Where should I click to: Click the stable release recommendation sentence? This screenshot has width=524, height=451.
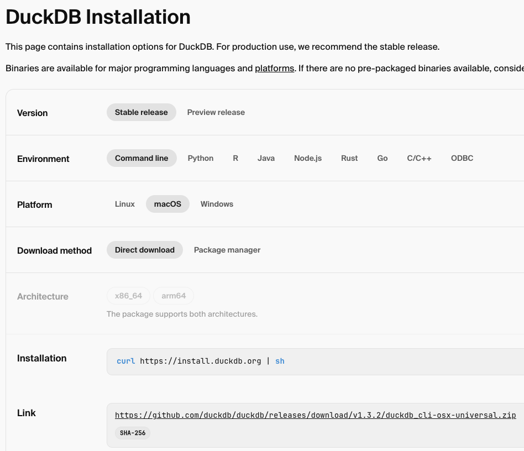[328, 47]
